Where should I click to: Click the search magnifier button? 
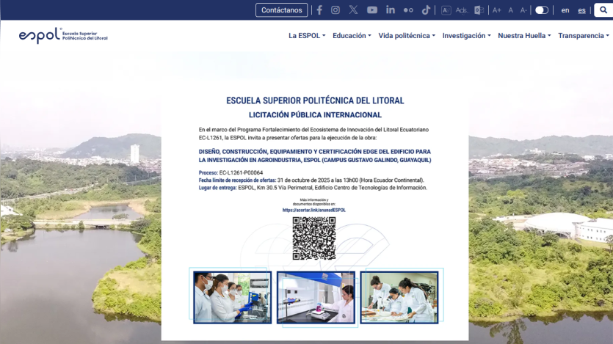[x=603, y=10]
